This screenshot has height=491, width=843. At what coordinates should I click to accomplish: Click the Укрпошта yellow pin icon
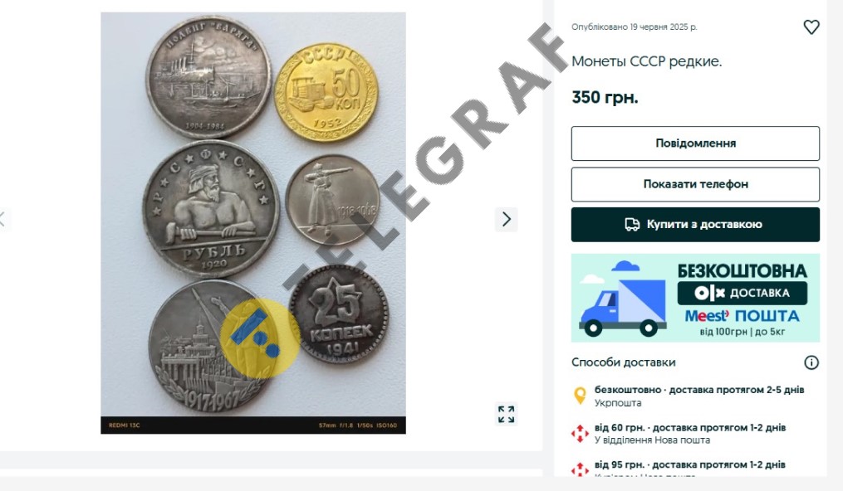pos(580,396)
